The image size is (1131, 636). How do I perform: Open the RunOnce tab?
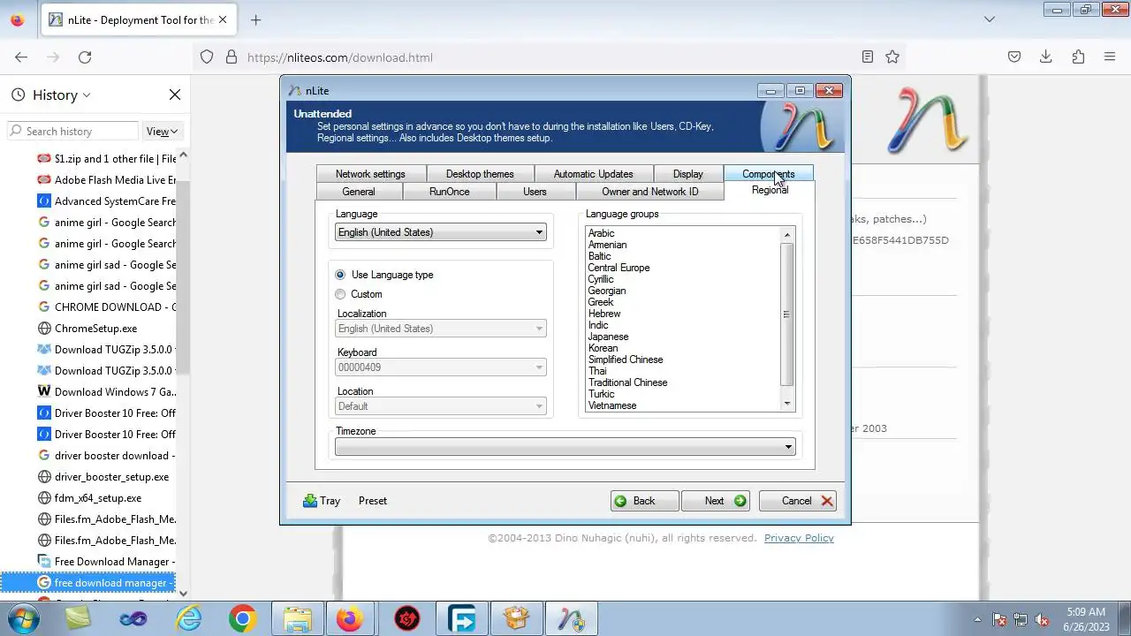tap(449, 192)
